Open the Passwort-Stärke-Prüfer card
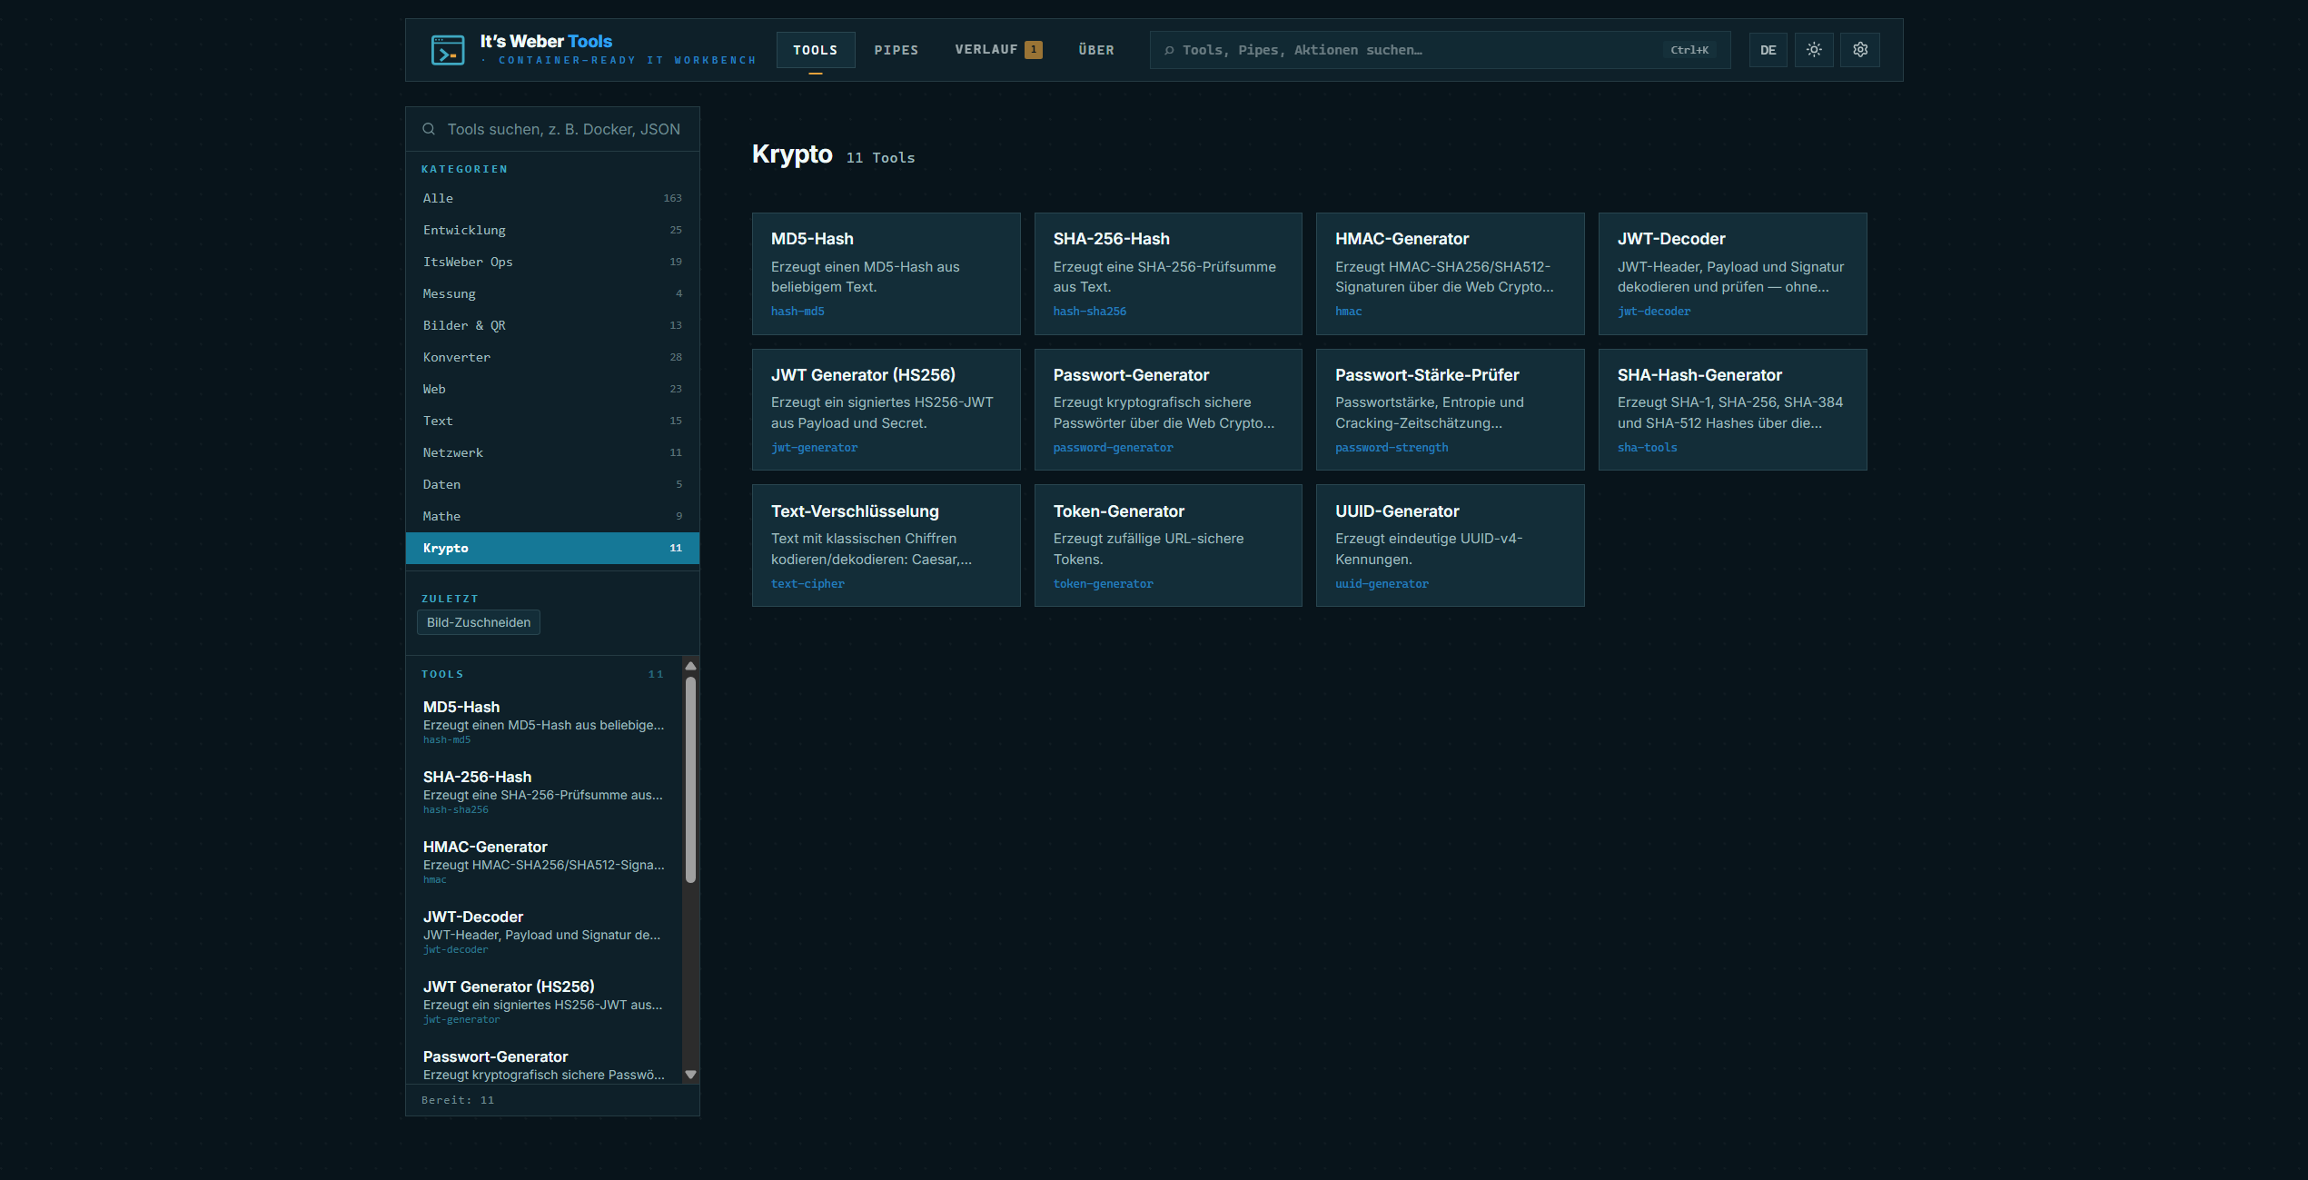Image resolution: width=2308 pixels, height=1180 pixels. pos(1450,410)
